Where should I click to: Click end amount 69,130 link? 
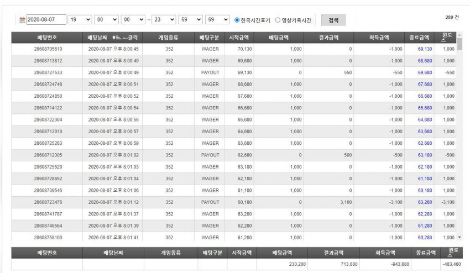(425, 49)
